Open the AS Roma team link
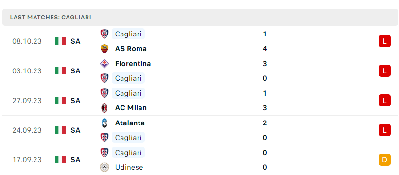The height and width of the screenshot is (175, 399). pos(131,49)
